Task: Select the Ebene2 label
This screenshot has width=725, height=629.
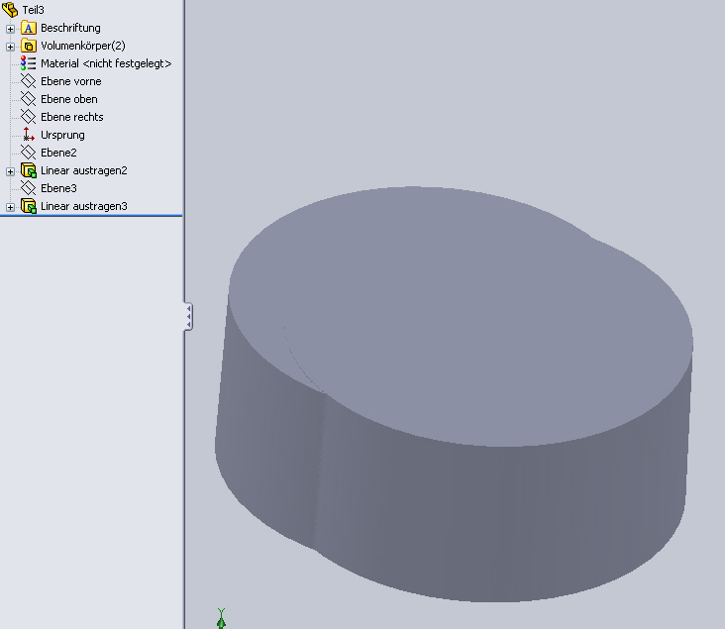Action: (x=58, y=153)
